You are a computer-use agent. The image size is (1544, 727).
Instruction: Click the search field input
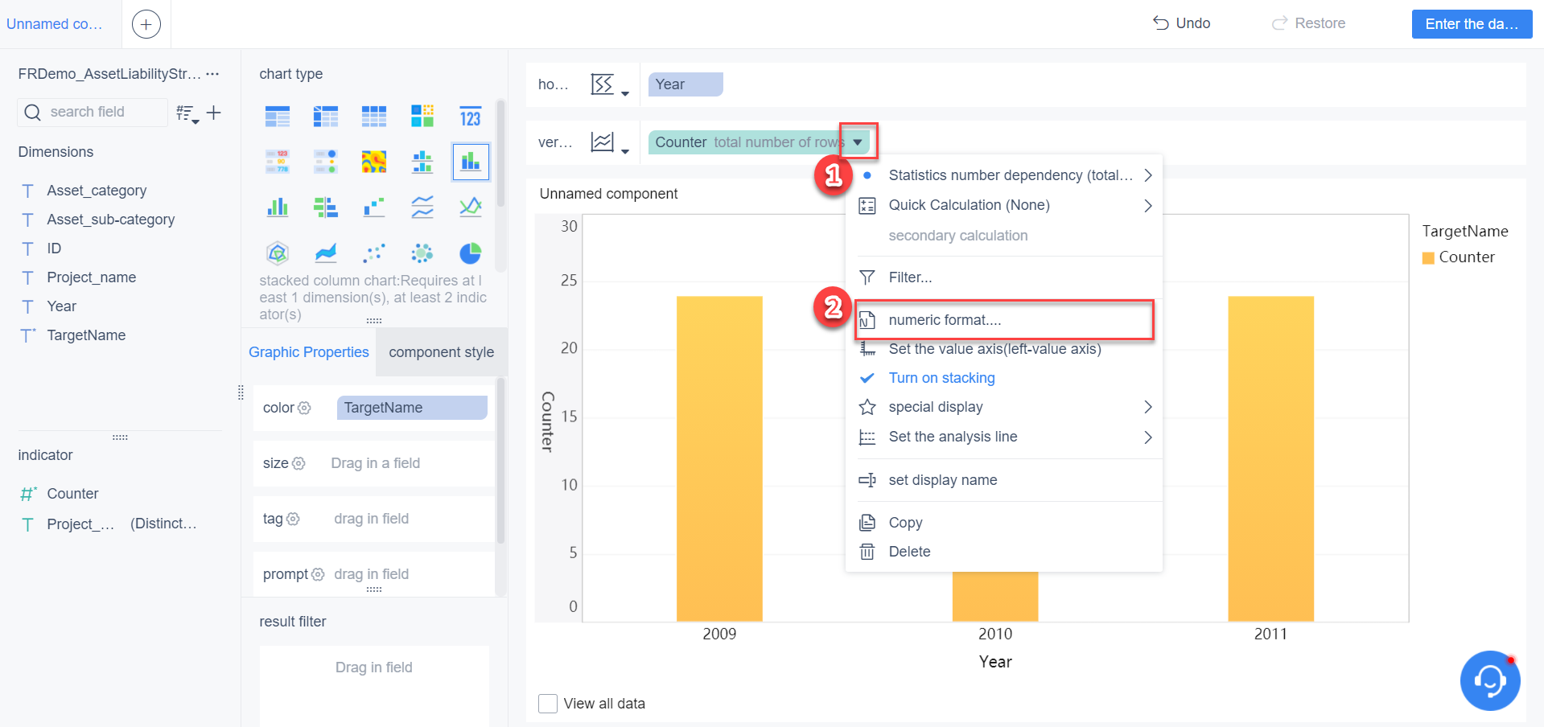click(93, 112)
